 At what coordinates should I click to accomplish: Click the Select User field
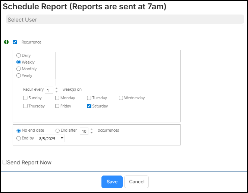coord(125,19)
